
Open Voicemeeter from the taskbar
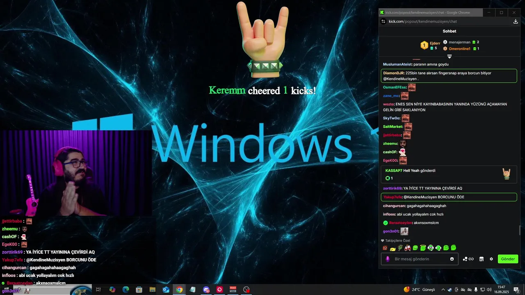233,290
